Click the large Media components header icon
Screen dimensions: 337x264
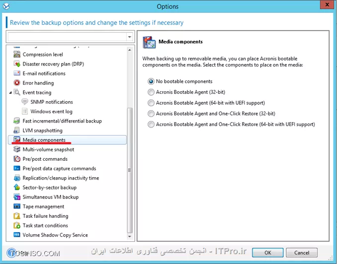[149, 42]
